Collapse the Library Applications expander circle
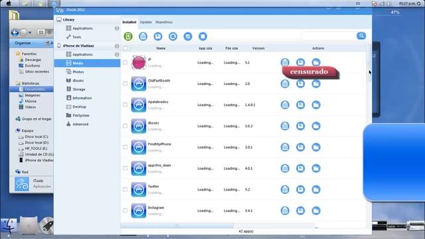Screen dimensions: 425x239 pos(117,28)
